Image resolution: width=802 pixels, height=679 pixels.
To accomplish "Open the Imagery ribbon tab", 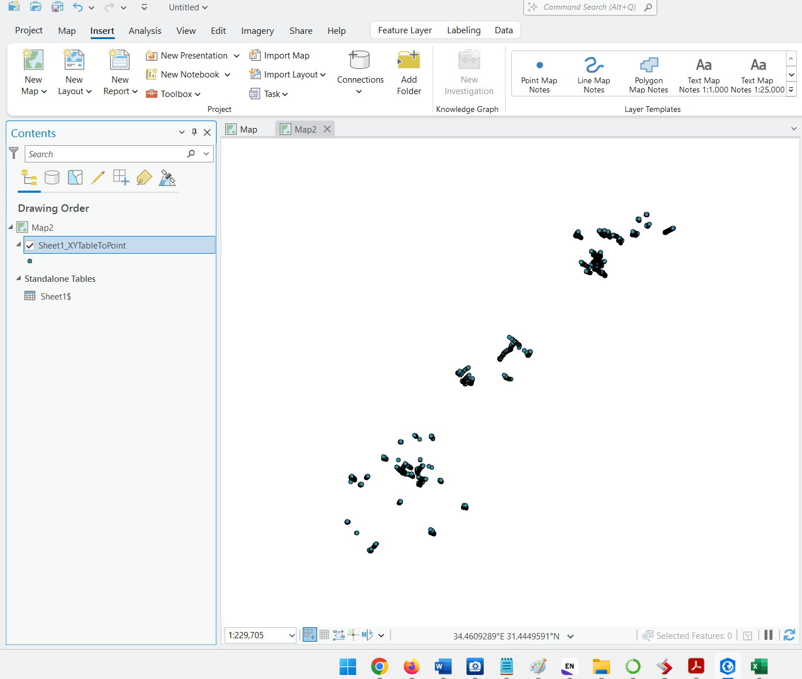I will (257, 30).
